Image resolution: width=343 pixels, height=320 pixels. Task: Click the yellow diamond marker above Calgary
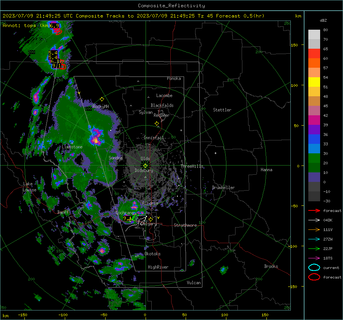pyautogui.click(x=151, y=219)
